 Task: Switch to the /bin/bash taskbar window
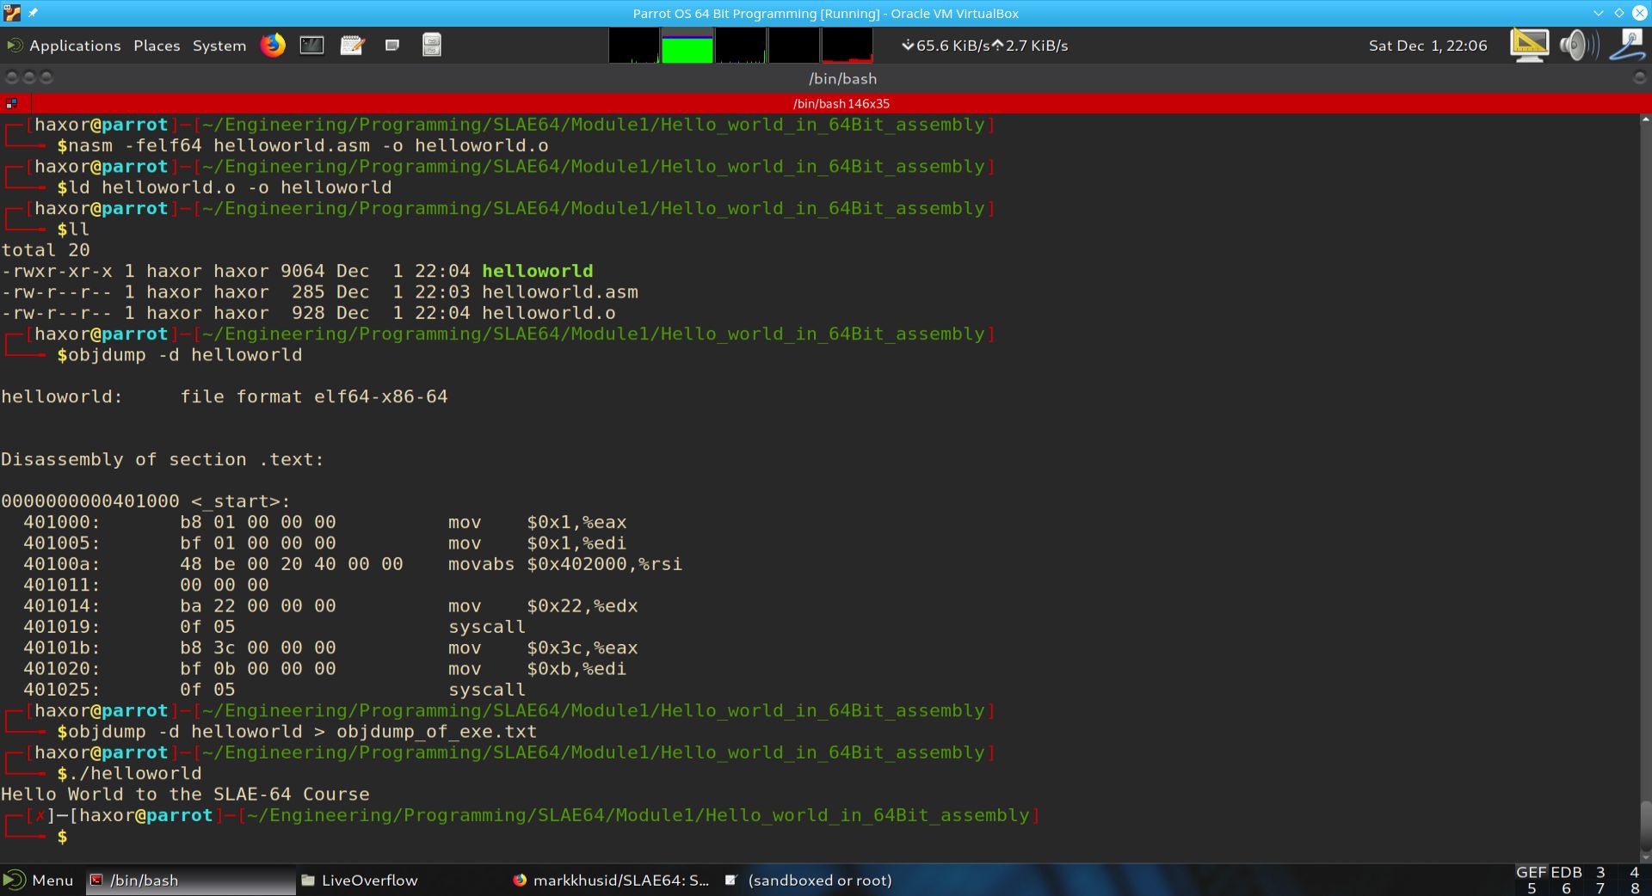(x=190, y=880)
